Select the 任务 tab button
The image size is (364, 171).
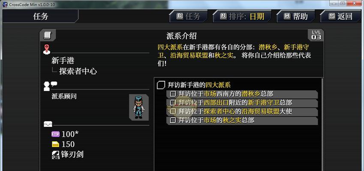[189, 16]
